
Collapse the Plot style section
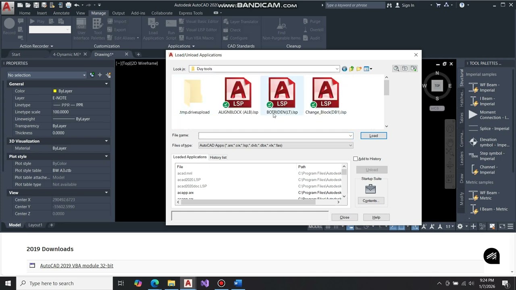coord(106,156)
